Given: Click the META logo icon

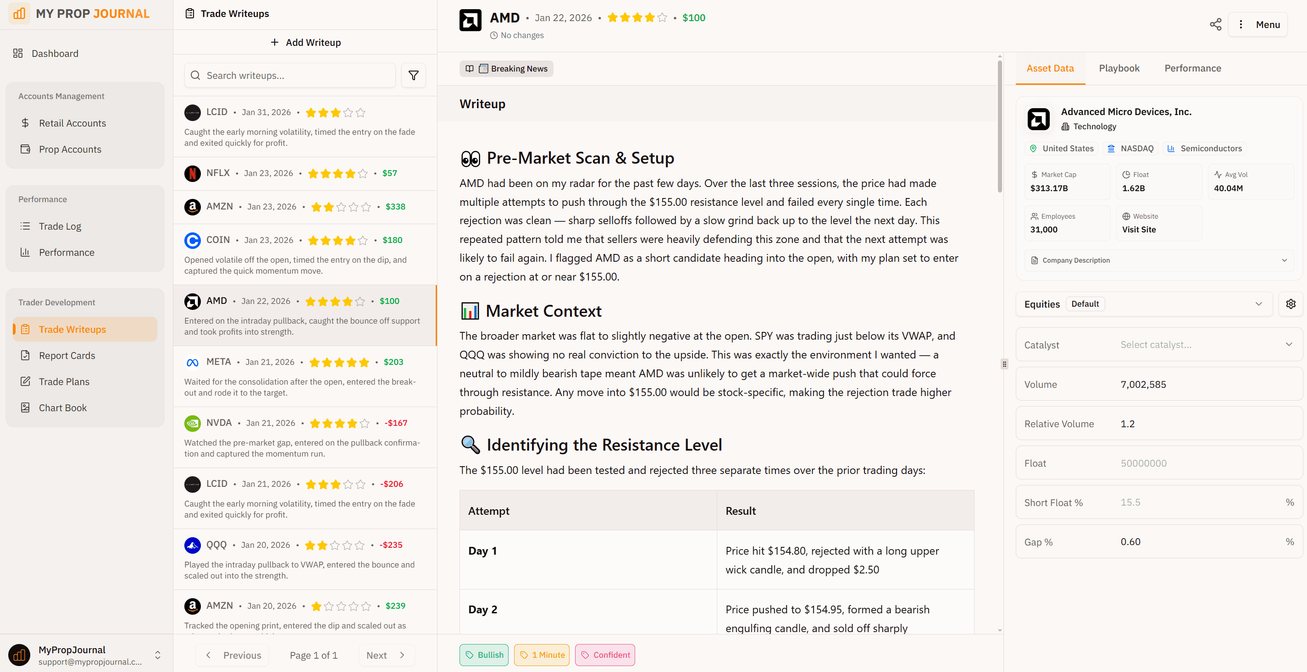Looking at the screenshot, I should 192,362.
